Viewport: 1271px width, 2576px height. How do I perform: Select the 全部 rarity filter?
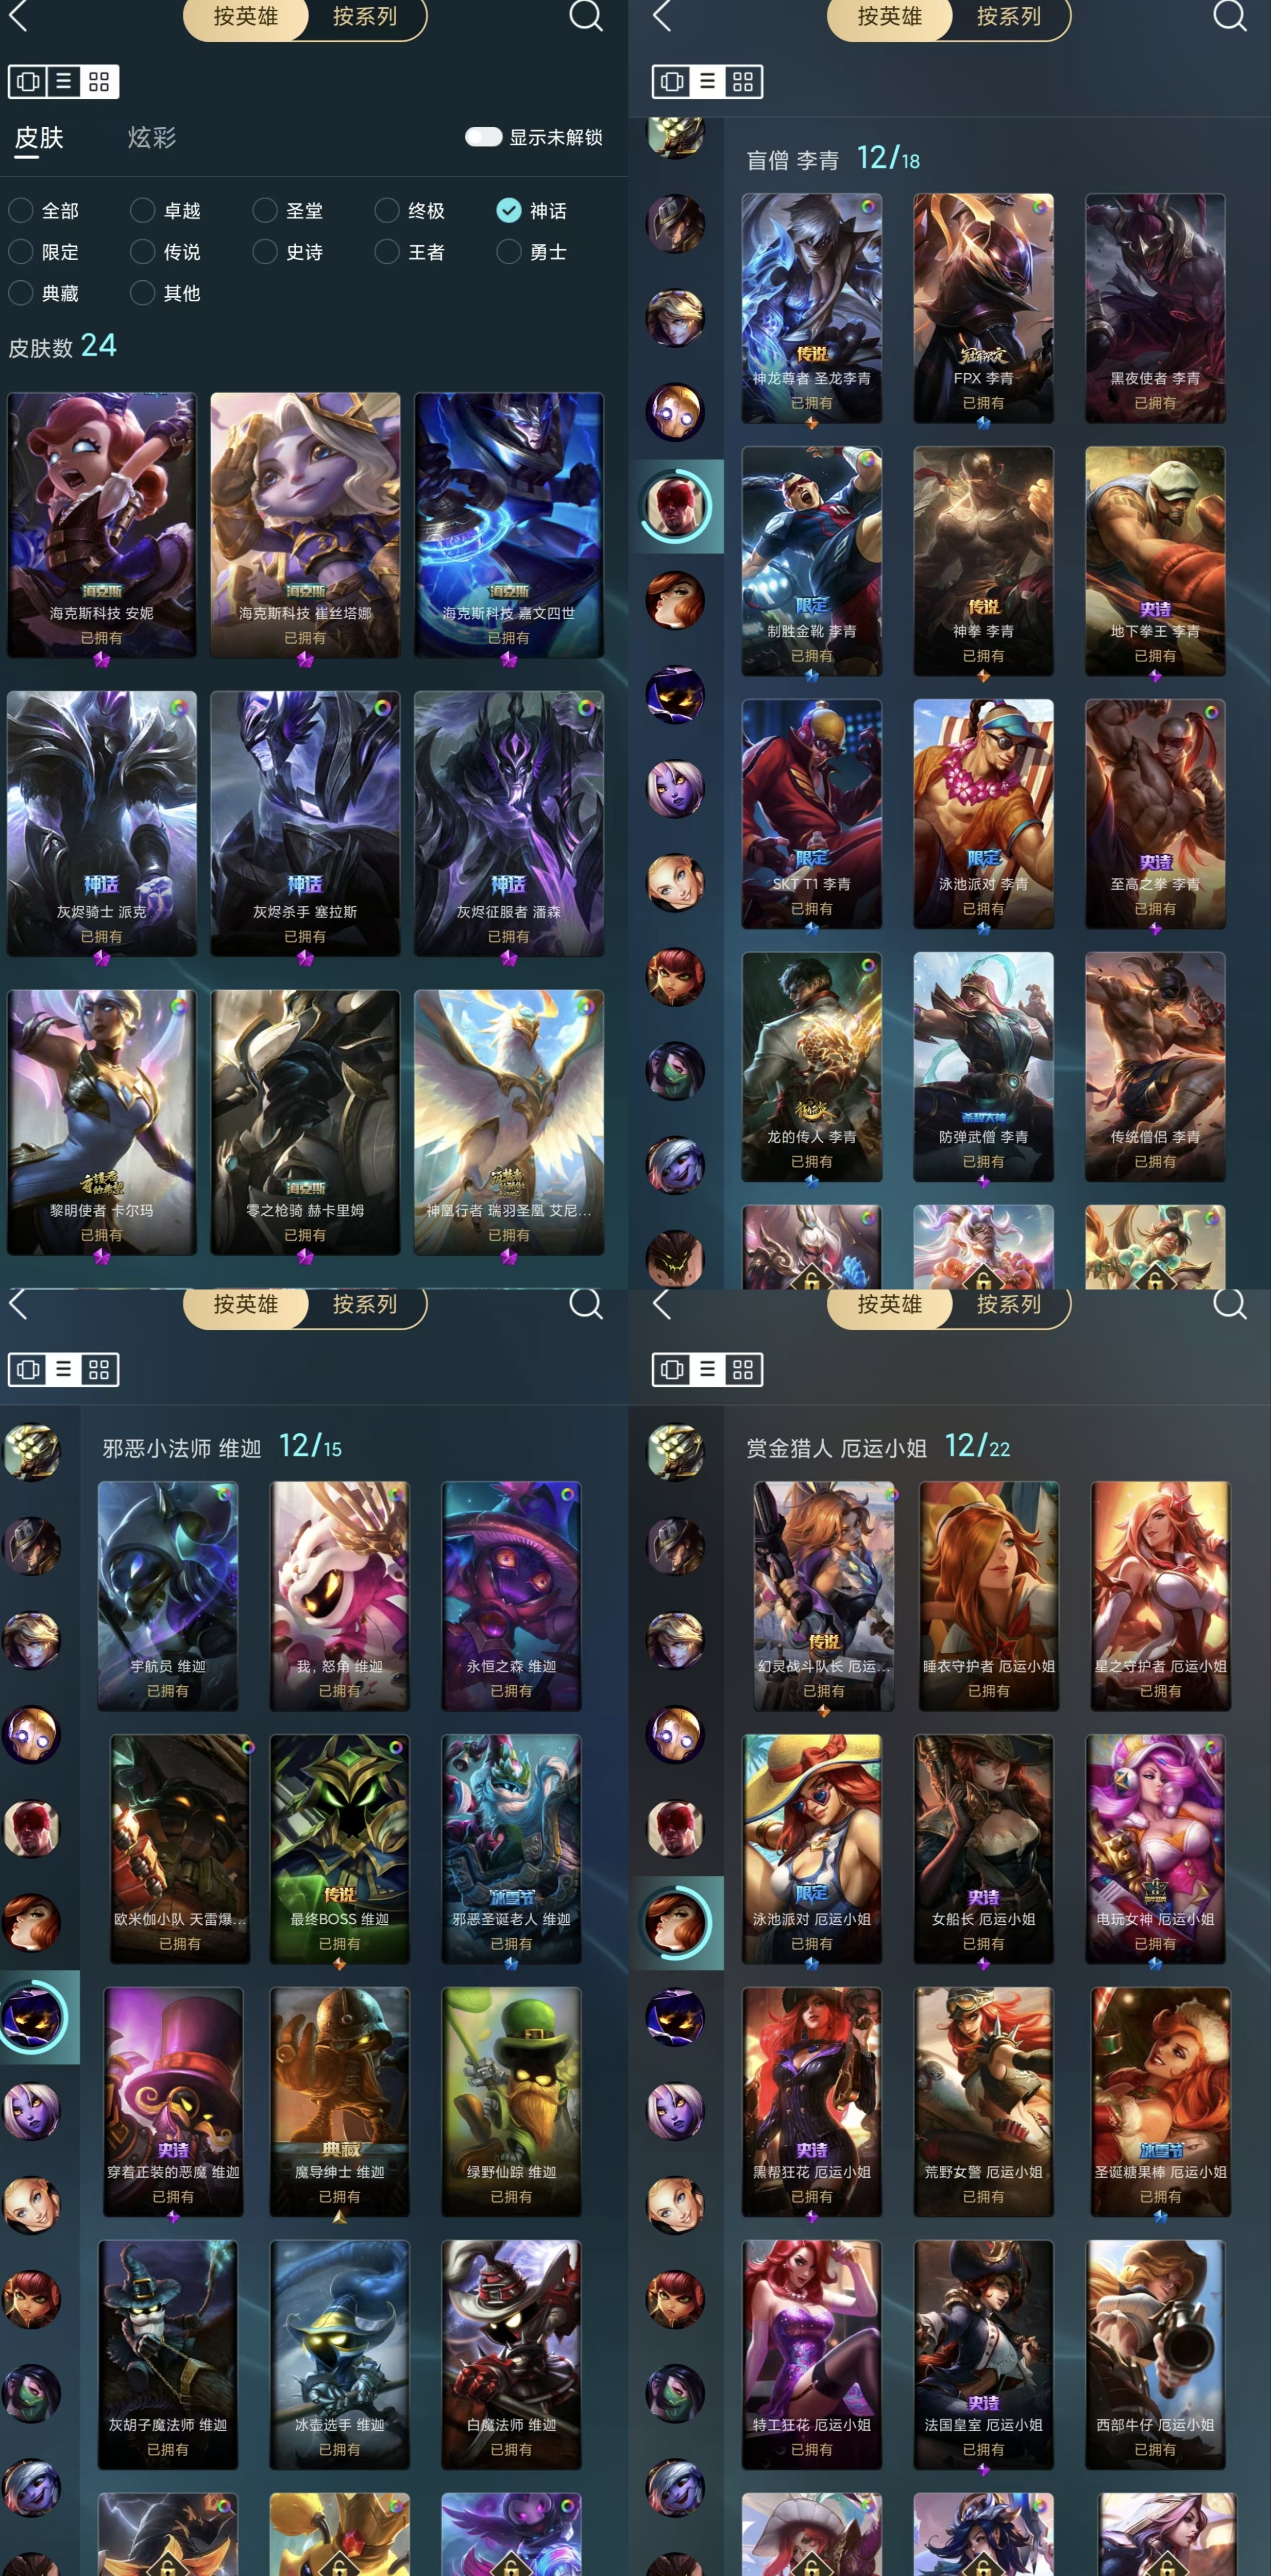44,210
